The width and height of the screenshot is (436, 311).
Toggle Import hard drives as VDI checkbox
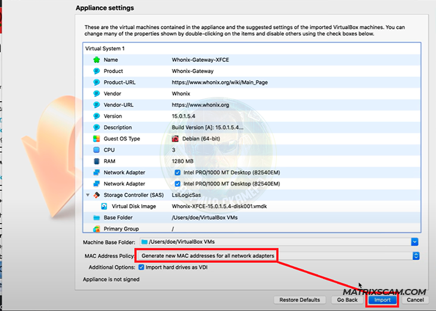pyautogui.click(x=141, y=267)
